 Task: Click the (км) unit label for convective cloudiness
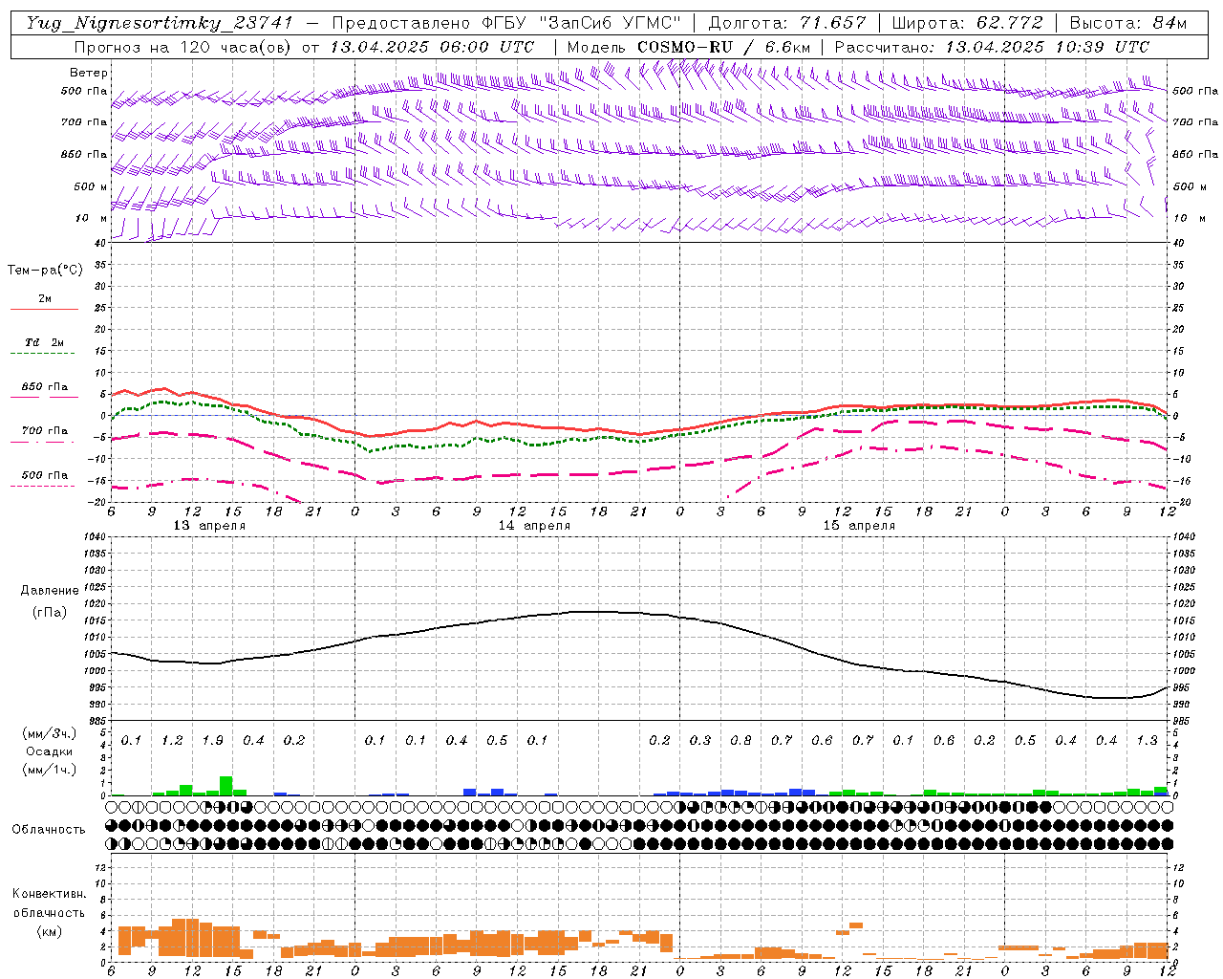tap(50, 931)
